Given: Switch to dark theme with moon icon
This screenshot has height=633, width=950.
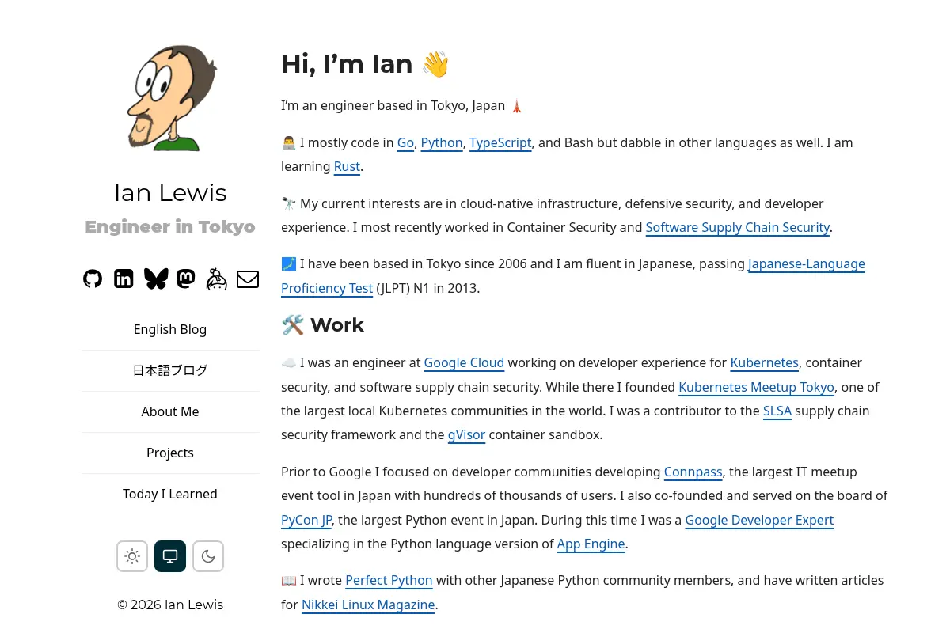Looking at the screenshot, I should 208,556.
